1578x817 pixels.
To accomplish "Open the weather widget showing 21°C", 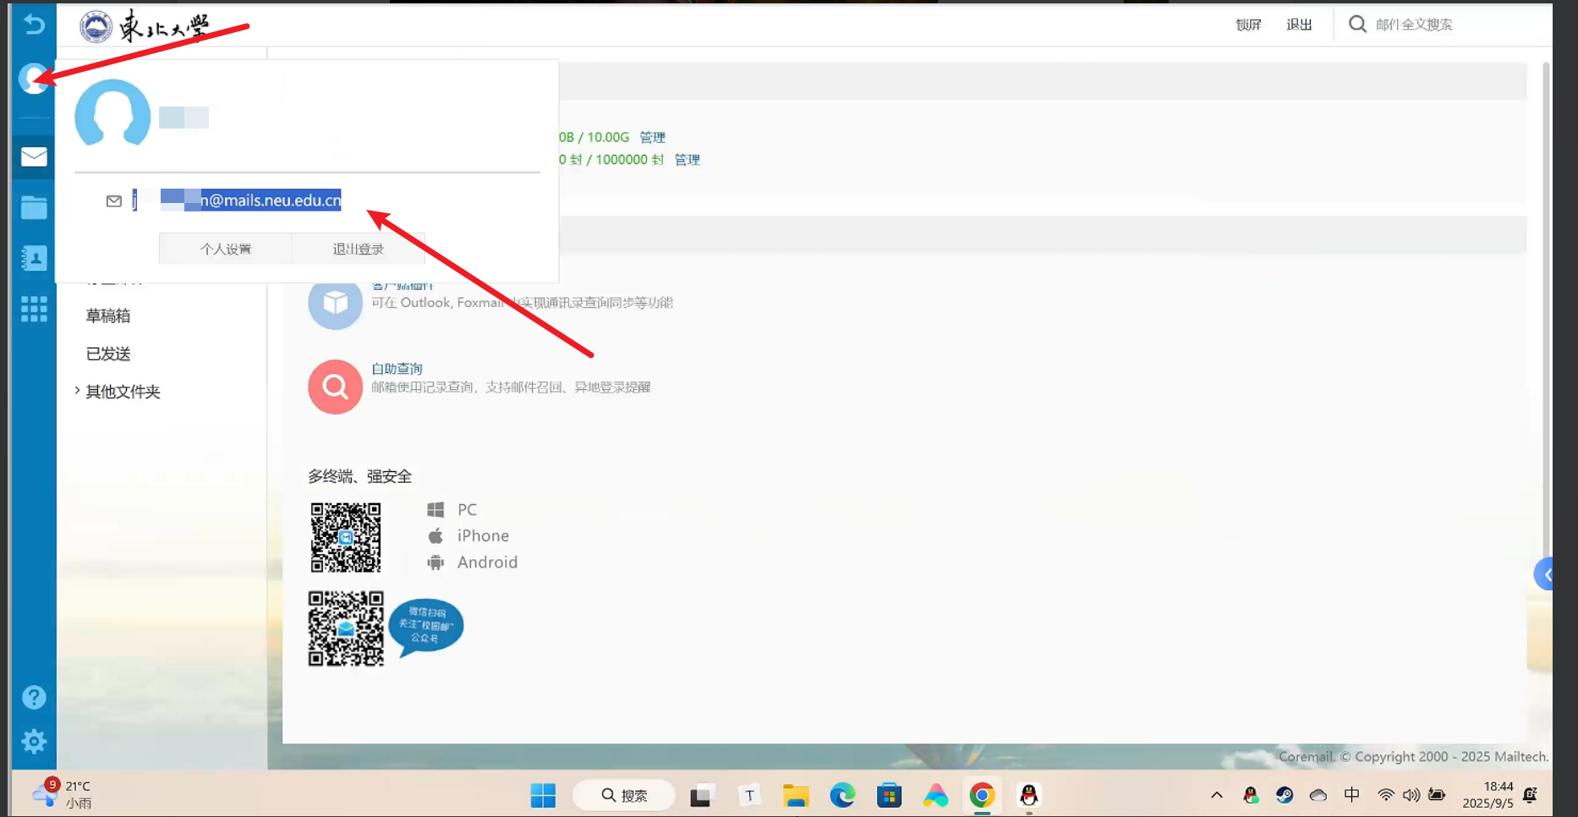I will pyautogui.click(x=62, y=794).
